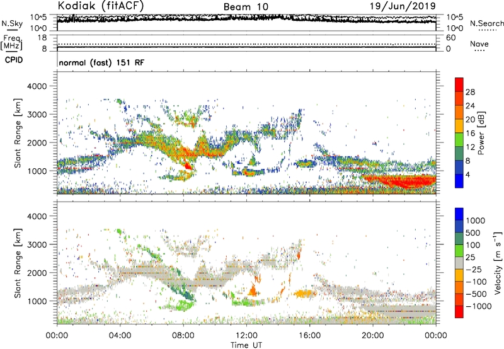Click the 'Kodiak (fitACF)' title
The height and width of the screenshot is (349, 504).
pos(101,6)
